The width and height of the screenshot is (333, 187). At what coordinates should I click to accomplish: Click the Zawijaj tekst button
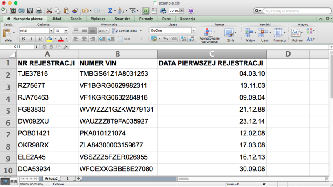tap(126, 31)
